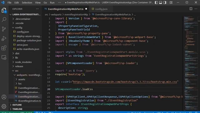Open the Go menu
The width and height of the screenshot is (200, 113).
pos(45,3)
